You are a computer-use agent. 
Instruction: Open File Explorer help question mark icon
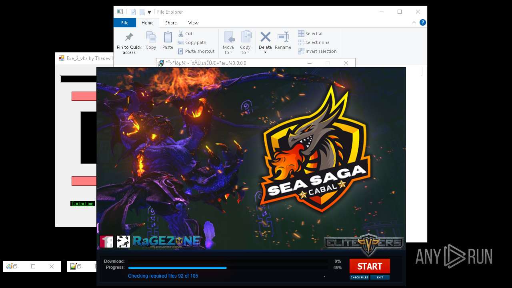[x=422, y=22]
